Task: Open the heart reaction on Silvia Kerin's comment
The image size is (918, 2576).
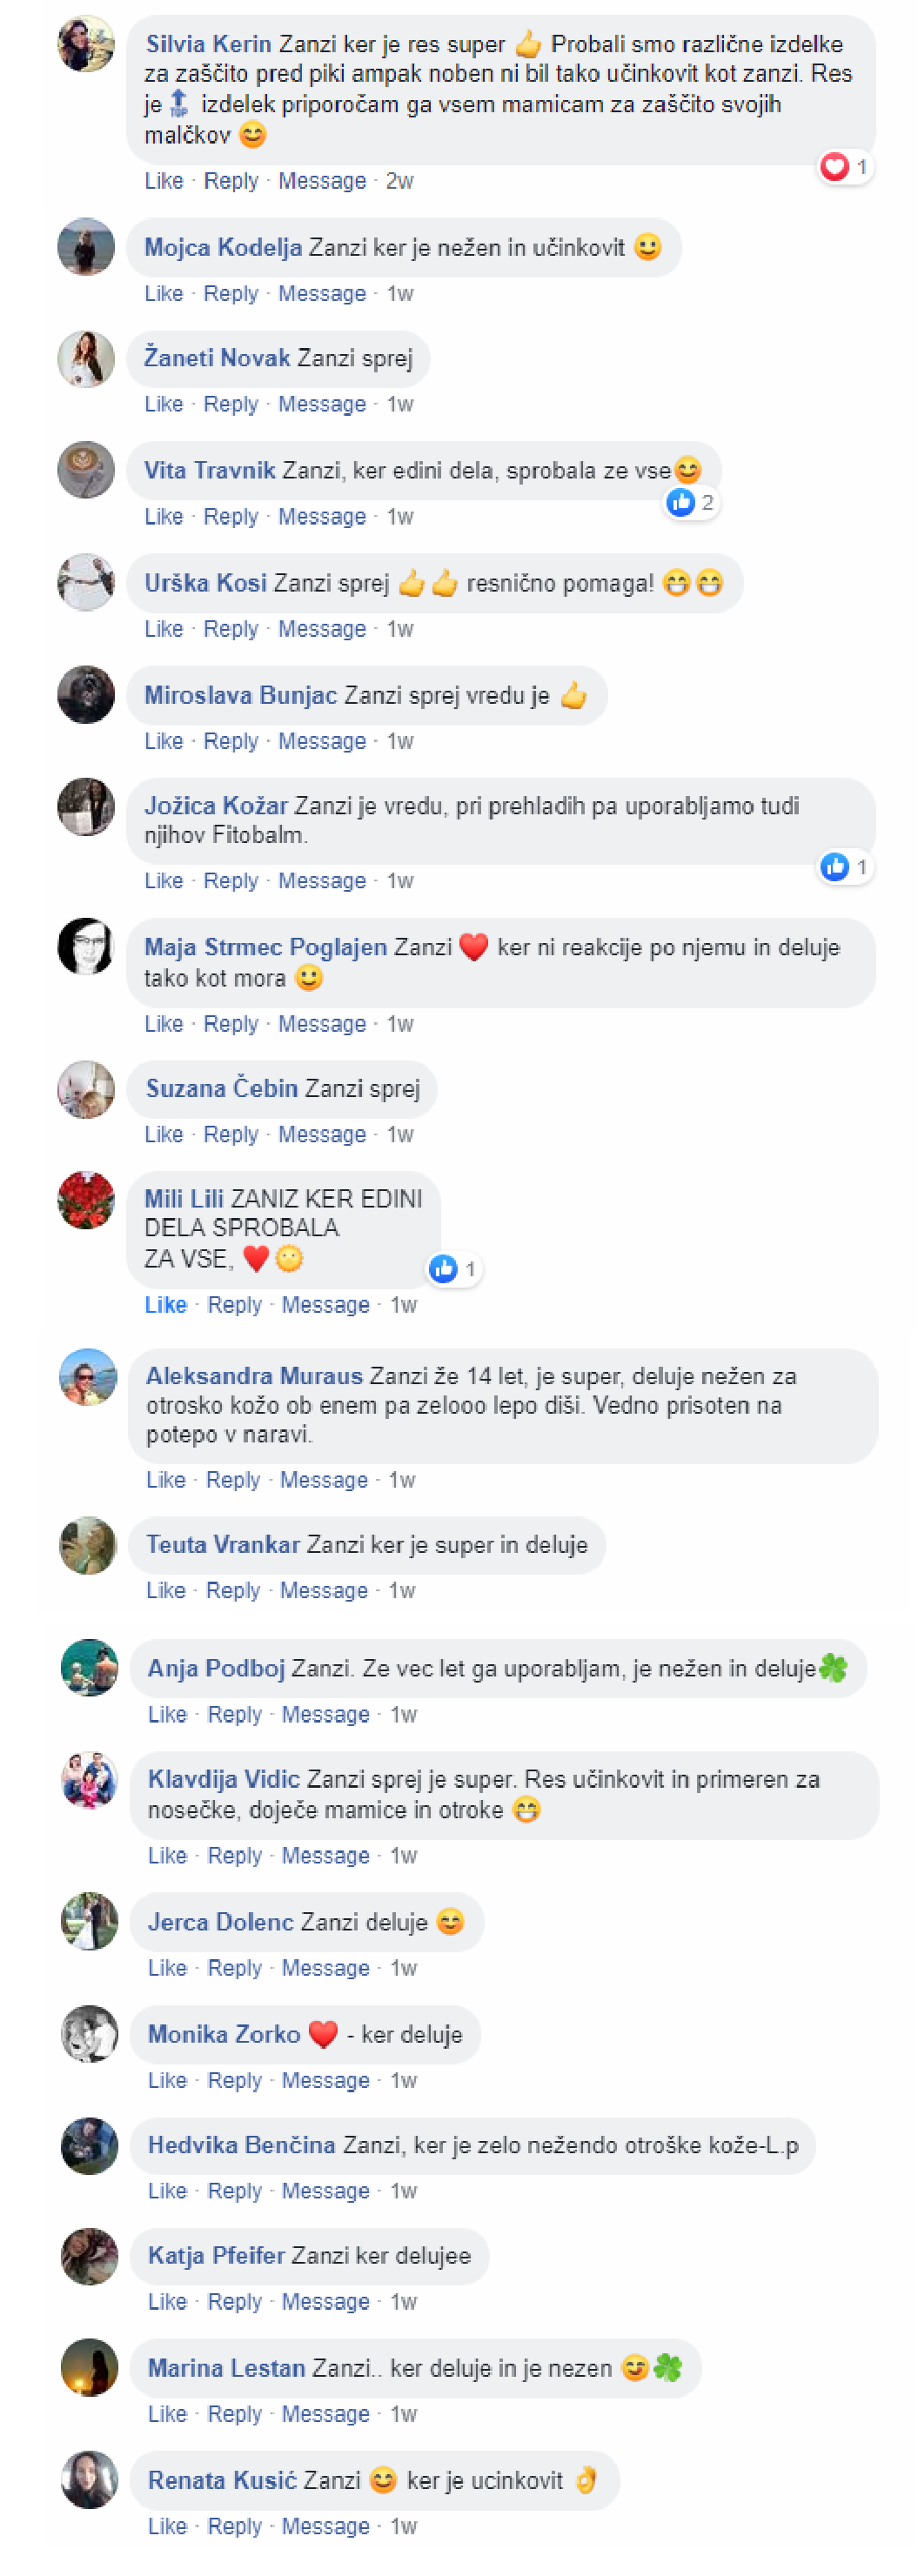Action: pyautogui.click(x=845, y=166)
